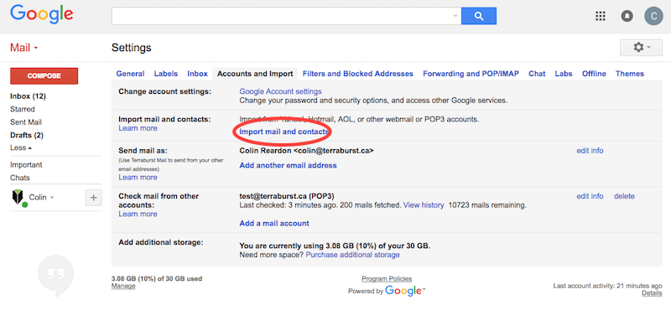Click the Manage storage link

(123, 286)
